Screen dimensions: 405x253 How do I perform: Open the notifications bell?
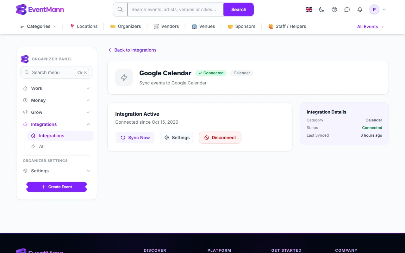coord(360,9)
